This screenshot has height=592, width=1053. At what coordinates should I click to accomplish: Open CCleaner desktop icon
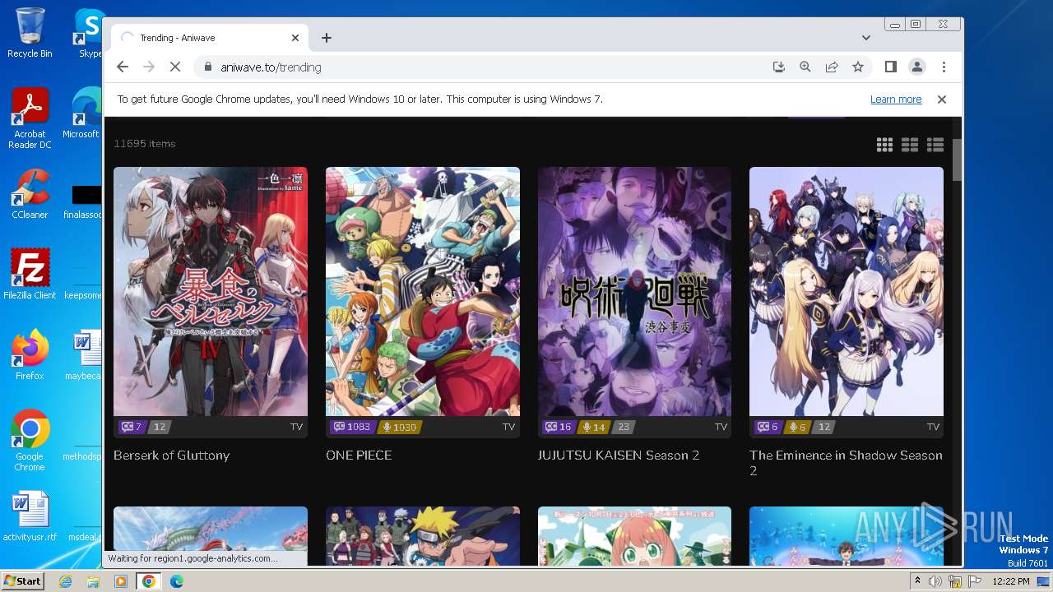(30, 194)
